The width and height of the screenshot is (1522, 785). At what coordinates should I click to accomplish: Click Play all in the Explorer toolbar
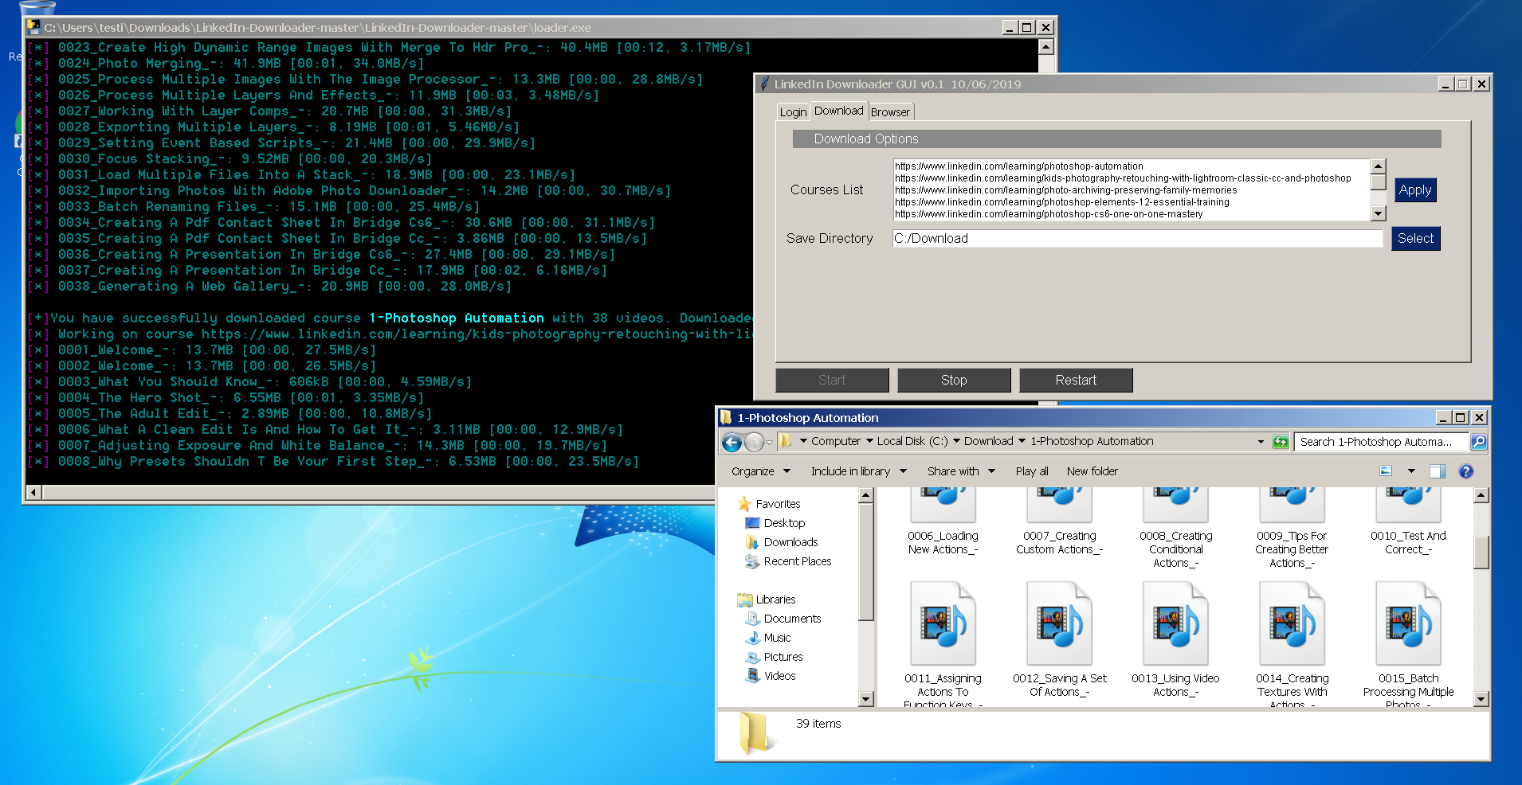[1032, 471]
